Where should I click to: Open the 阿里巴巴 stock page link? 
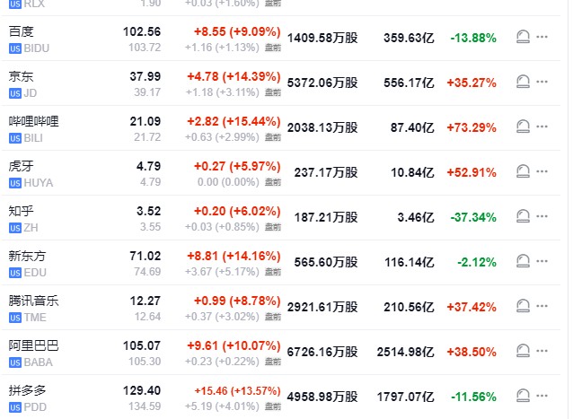tap(33, 345)
